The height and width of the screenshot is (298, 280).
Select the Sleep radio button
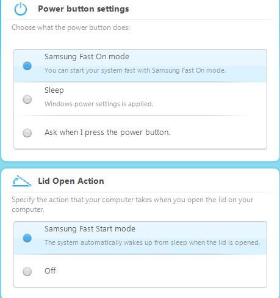point(27,100)
